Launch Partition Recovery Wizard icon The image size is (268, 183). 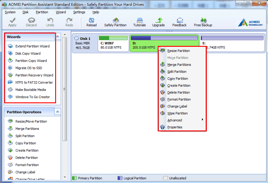[10, 75]
